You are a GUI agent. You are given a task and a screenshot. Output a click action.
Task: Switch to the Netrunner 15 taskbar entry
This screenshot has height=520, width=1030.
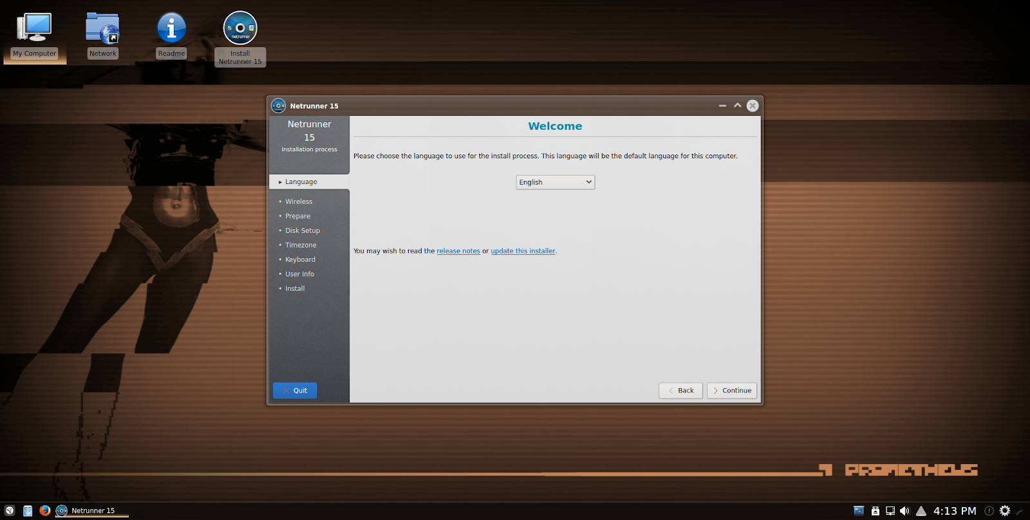click(91, 510)
